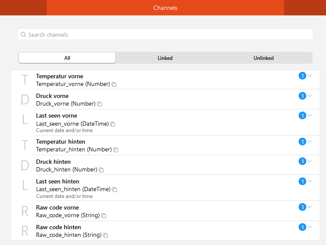326x245 pixels.
Task: Copy the Druck_vorne channel name icon
Action: tap(99, 104)
